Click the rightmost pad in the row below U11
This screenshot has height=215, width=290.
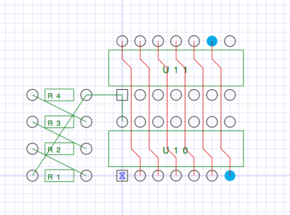pos(230,95)
